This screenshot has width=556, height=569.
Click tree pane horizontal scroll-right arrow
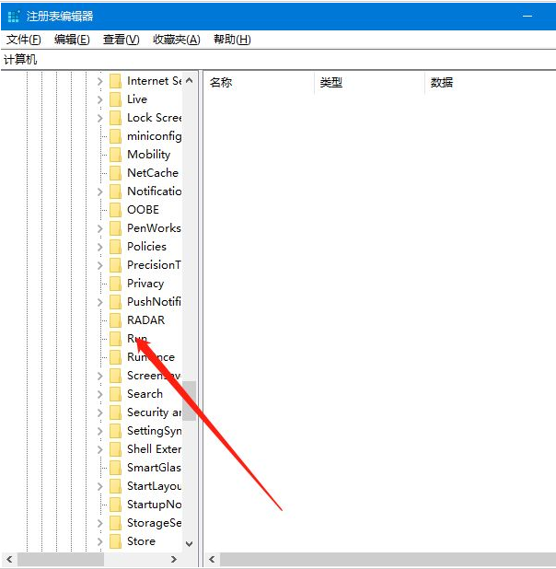coord(174,559)
